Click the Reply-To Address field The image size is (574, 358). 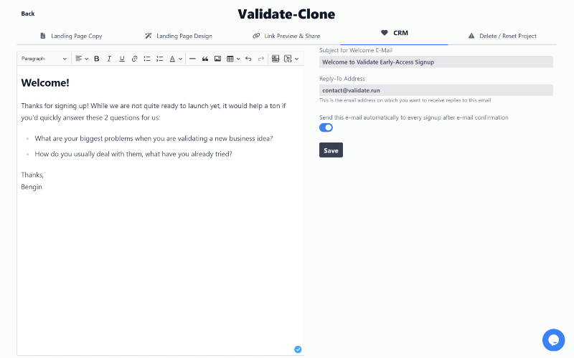click(x=436, y=90)
